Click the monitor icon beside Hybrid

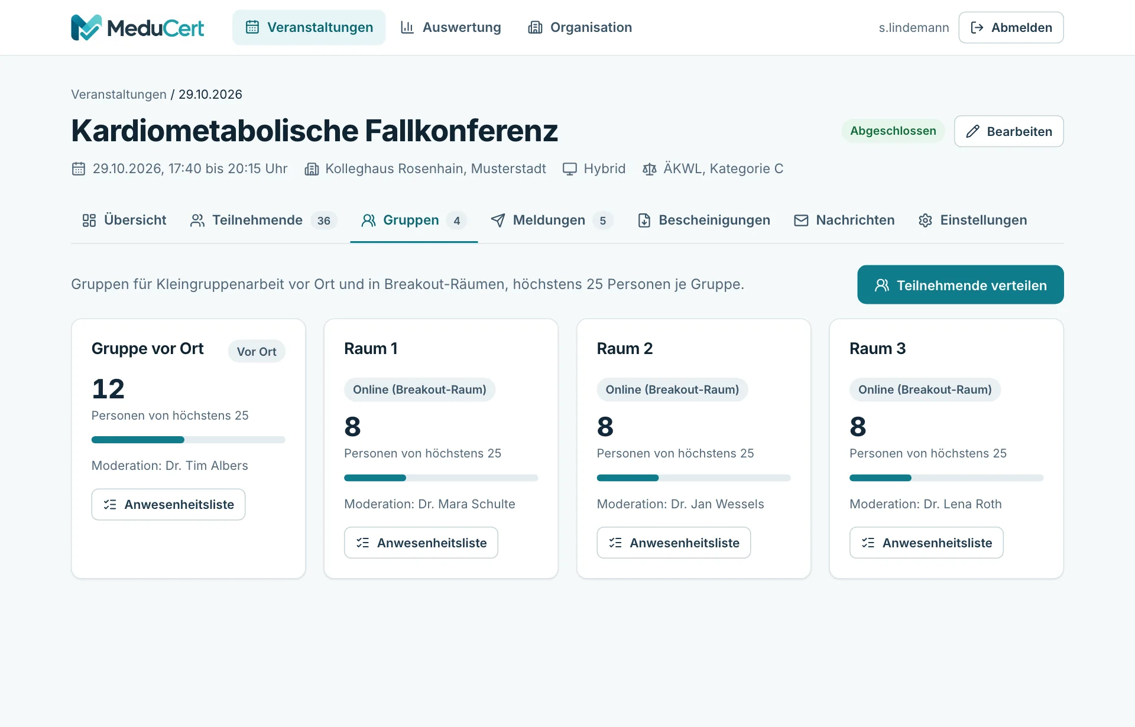[x=570, y=169]
